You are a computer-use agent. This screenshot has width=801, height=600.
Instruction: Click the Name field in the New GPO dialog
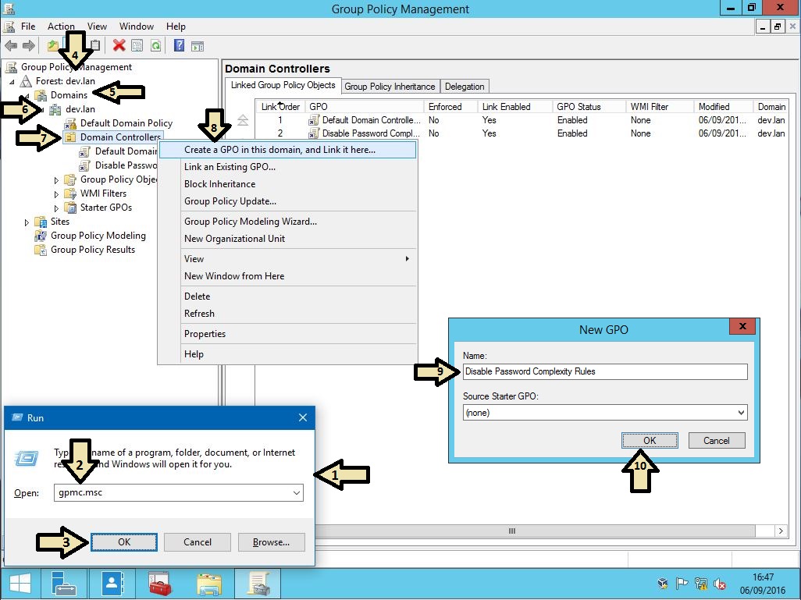[x=605, y=371]
